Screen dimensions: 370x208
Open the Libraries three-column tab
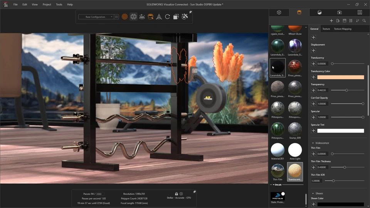pos(360,12)
